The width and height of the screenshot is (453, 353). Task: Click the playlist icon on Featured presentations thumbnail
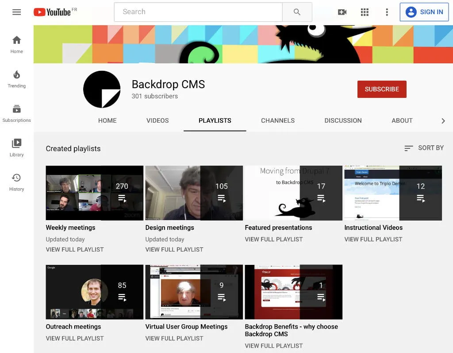pos(321,198)
